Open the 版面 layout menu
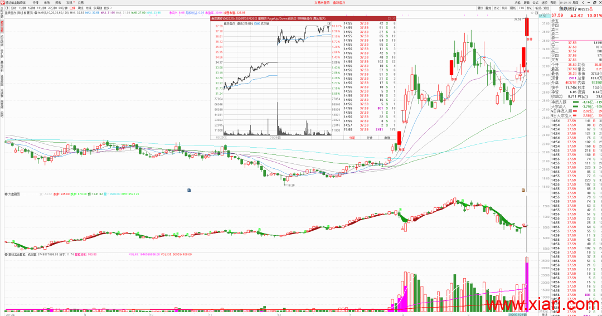Image resolution: width=602 pixels, height=316 pixels. coord(526,2)
